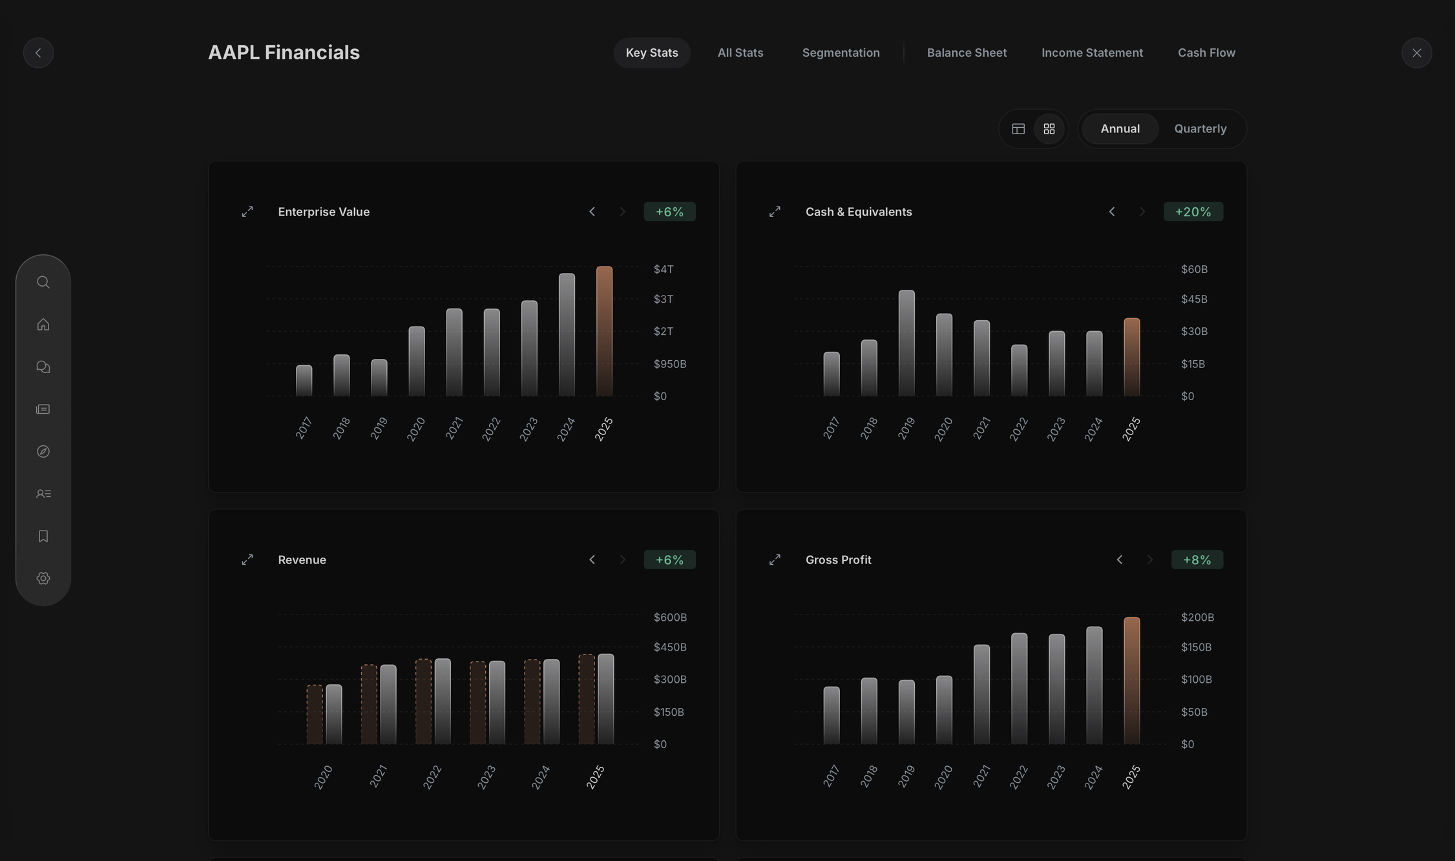Select the 2025 dashed estimate bar in Revenue
1455x861 pixels.
click(x=587, y=699)
